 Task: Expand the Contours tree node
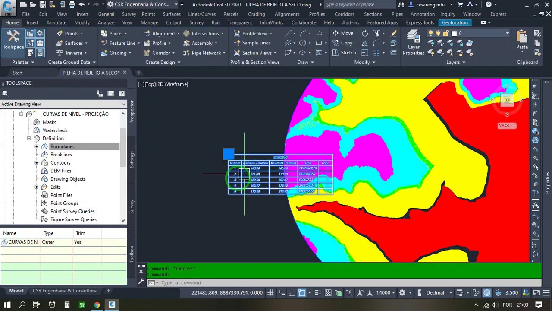click(x=37, y=163)
